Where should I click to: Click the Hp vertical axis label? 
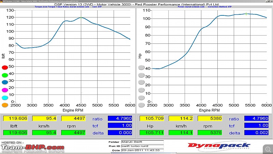[140, 56]
